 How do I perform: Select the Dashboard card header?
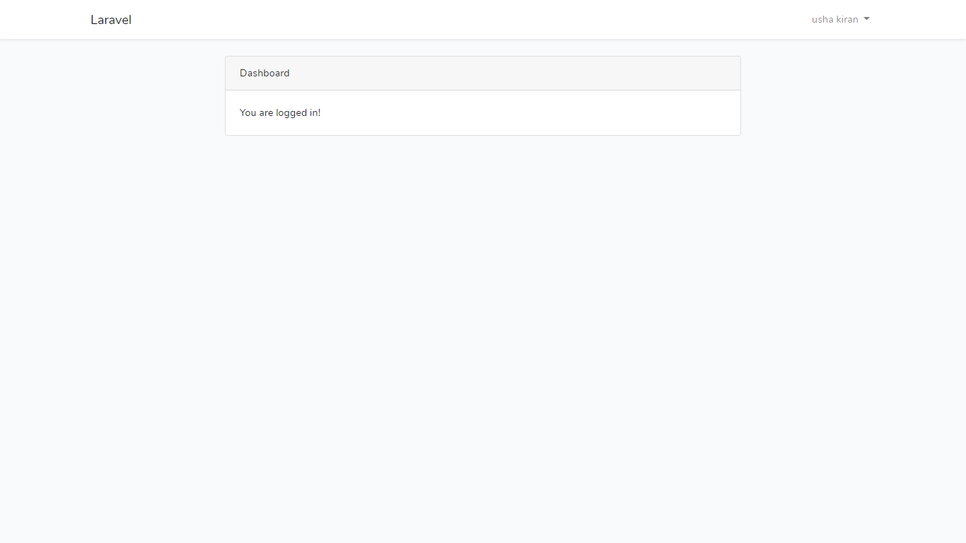click(x=483, y=74)
